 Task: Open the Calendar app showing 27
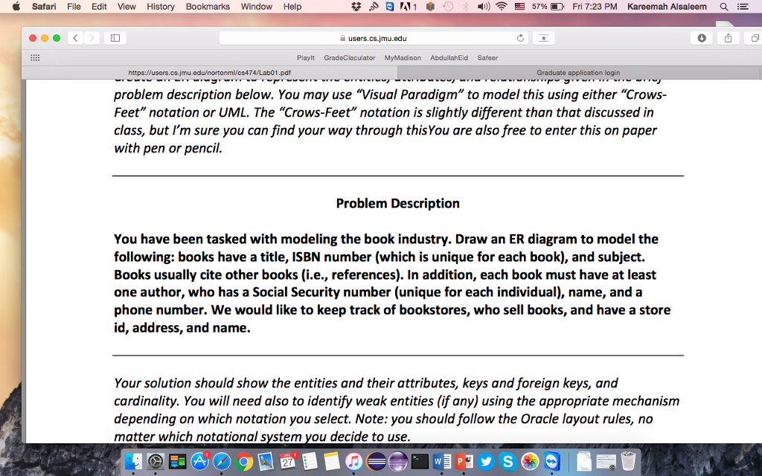coord(288,462)
